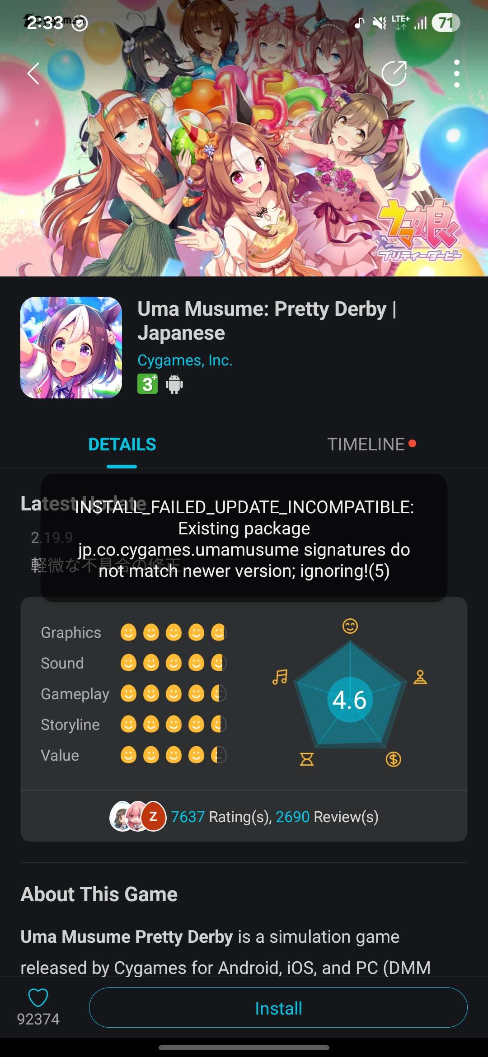Switch to the DETAILS tab
This screenshot has height=1057, width=488.
(122, 444)
